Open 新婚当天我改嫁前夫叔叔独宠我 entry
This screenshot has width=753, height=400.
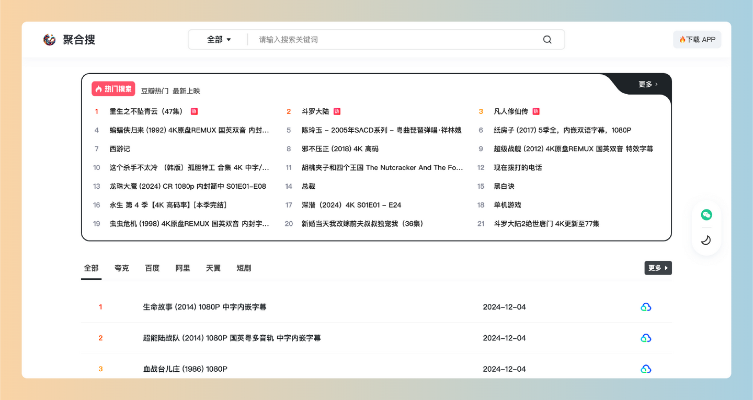coord(363,224)
